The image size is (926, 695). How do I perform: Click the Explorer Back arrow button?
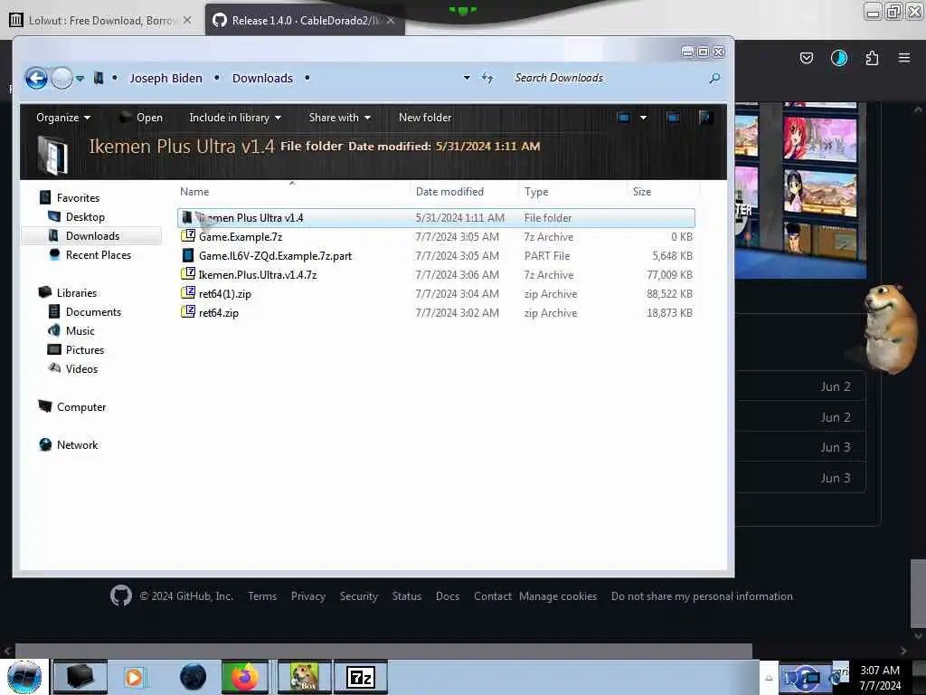36,78
